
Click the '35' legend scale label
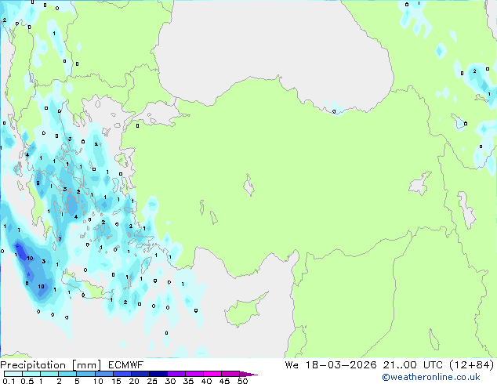point(188,381)
